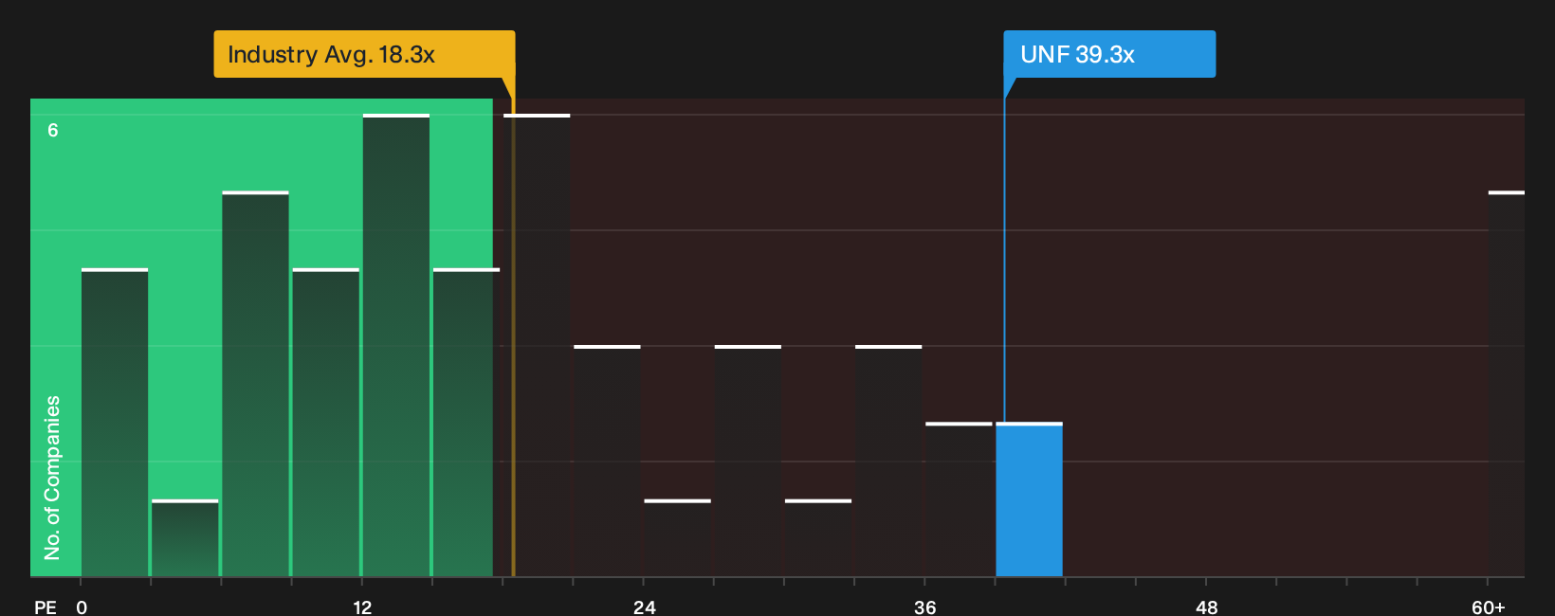Click the x-axis label 36
This screenshot has height=616, width=1555.
[925, 607]
